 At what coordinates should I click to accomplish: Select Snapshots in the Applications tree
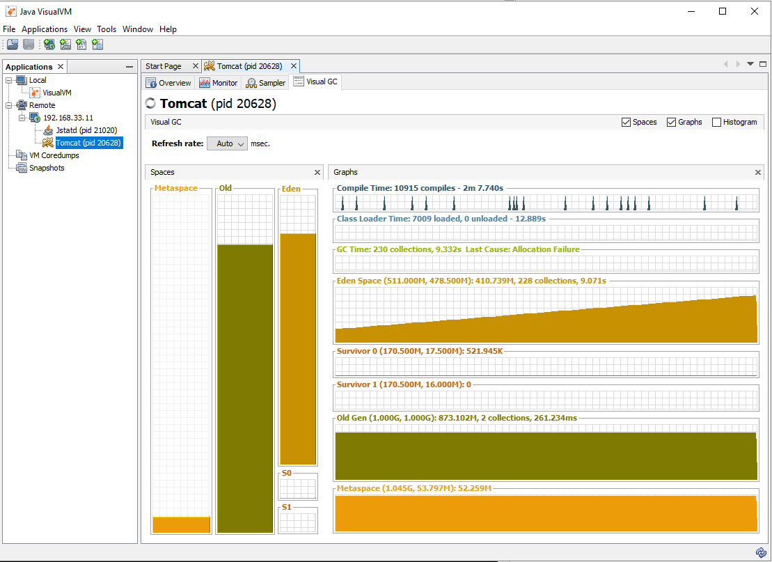pyautogui.click(x=46, y=168)
